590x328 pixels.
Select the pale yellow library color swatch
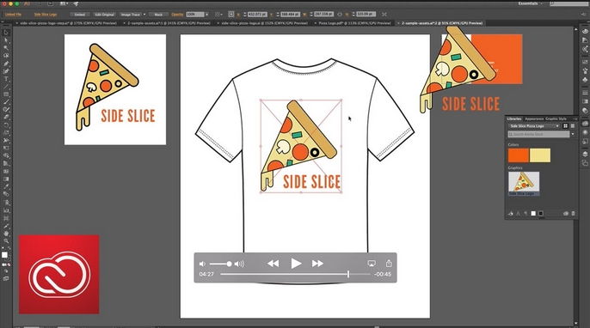click(x=540, y=155)
